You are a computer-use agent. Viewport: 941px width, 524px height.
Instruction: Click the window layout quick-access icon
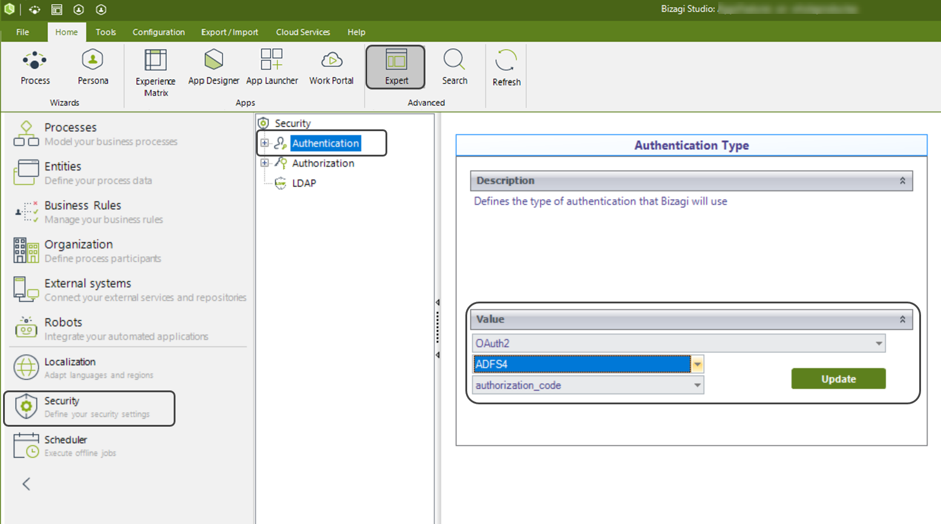point(56,10)
